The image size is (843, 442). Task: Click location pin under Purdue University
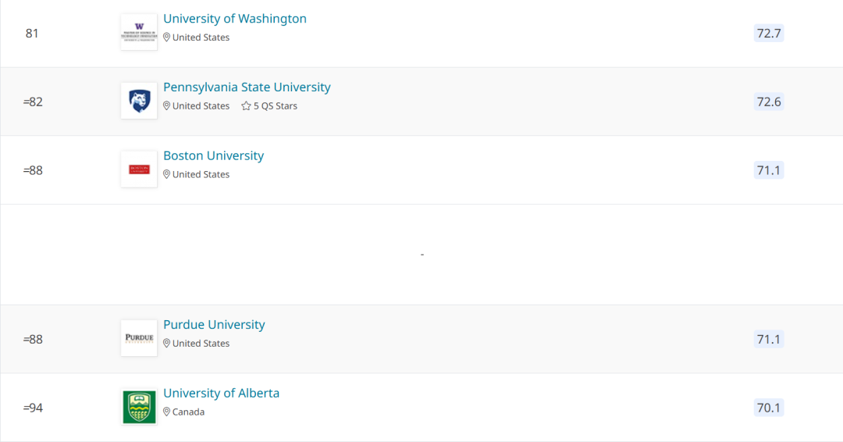point(167,343)
